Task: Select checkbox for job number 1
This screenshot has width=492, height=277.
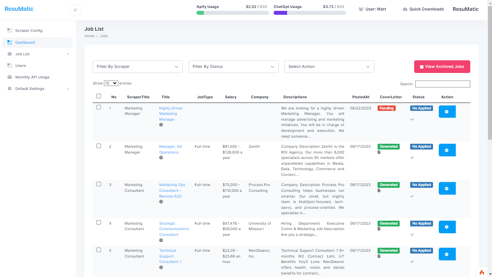Action: 99,107
